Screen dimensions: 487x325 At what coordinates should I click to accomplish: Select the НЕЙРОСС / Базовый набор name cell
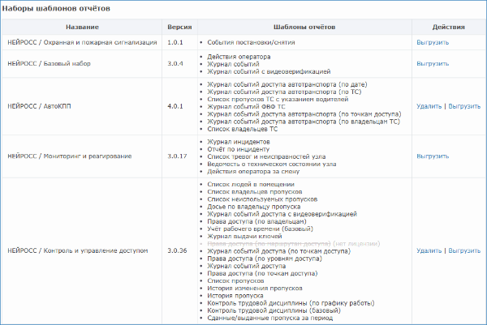click(82, 63)
